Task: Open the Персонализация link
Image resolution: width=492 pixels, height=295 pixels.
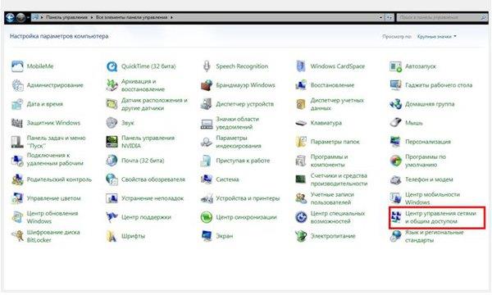Action: tap(428, 142)
